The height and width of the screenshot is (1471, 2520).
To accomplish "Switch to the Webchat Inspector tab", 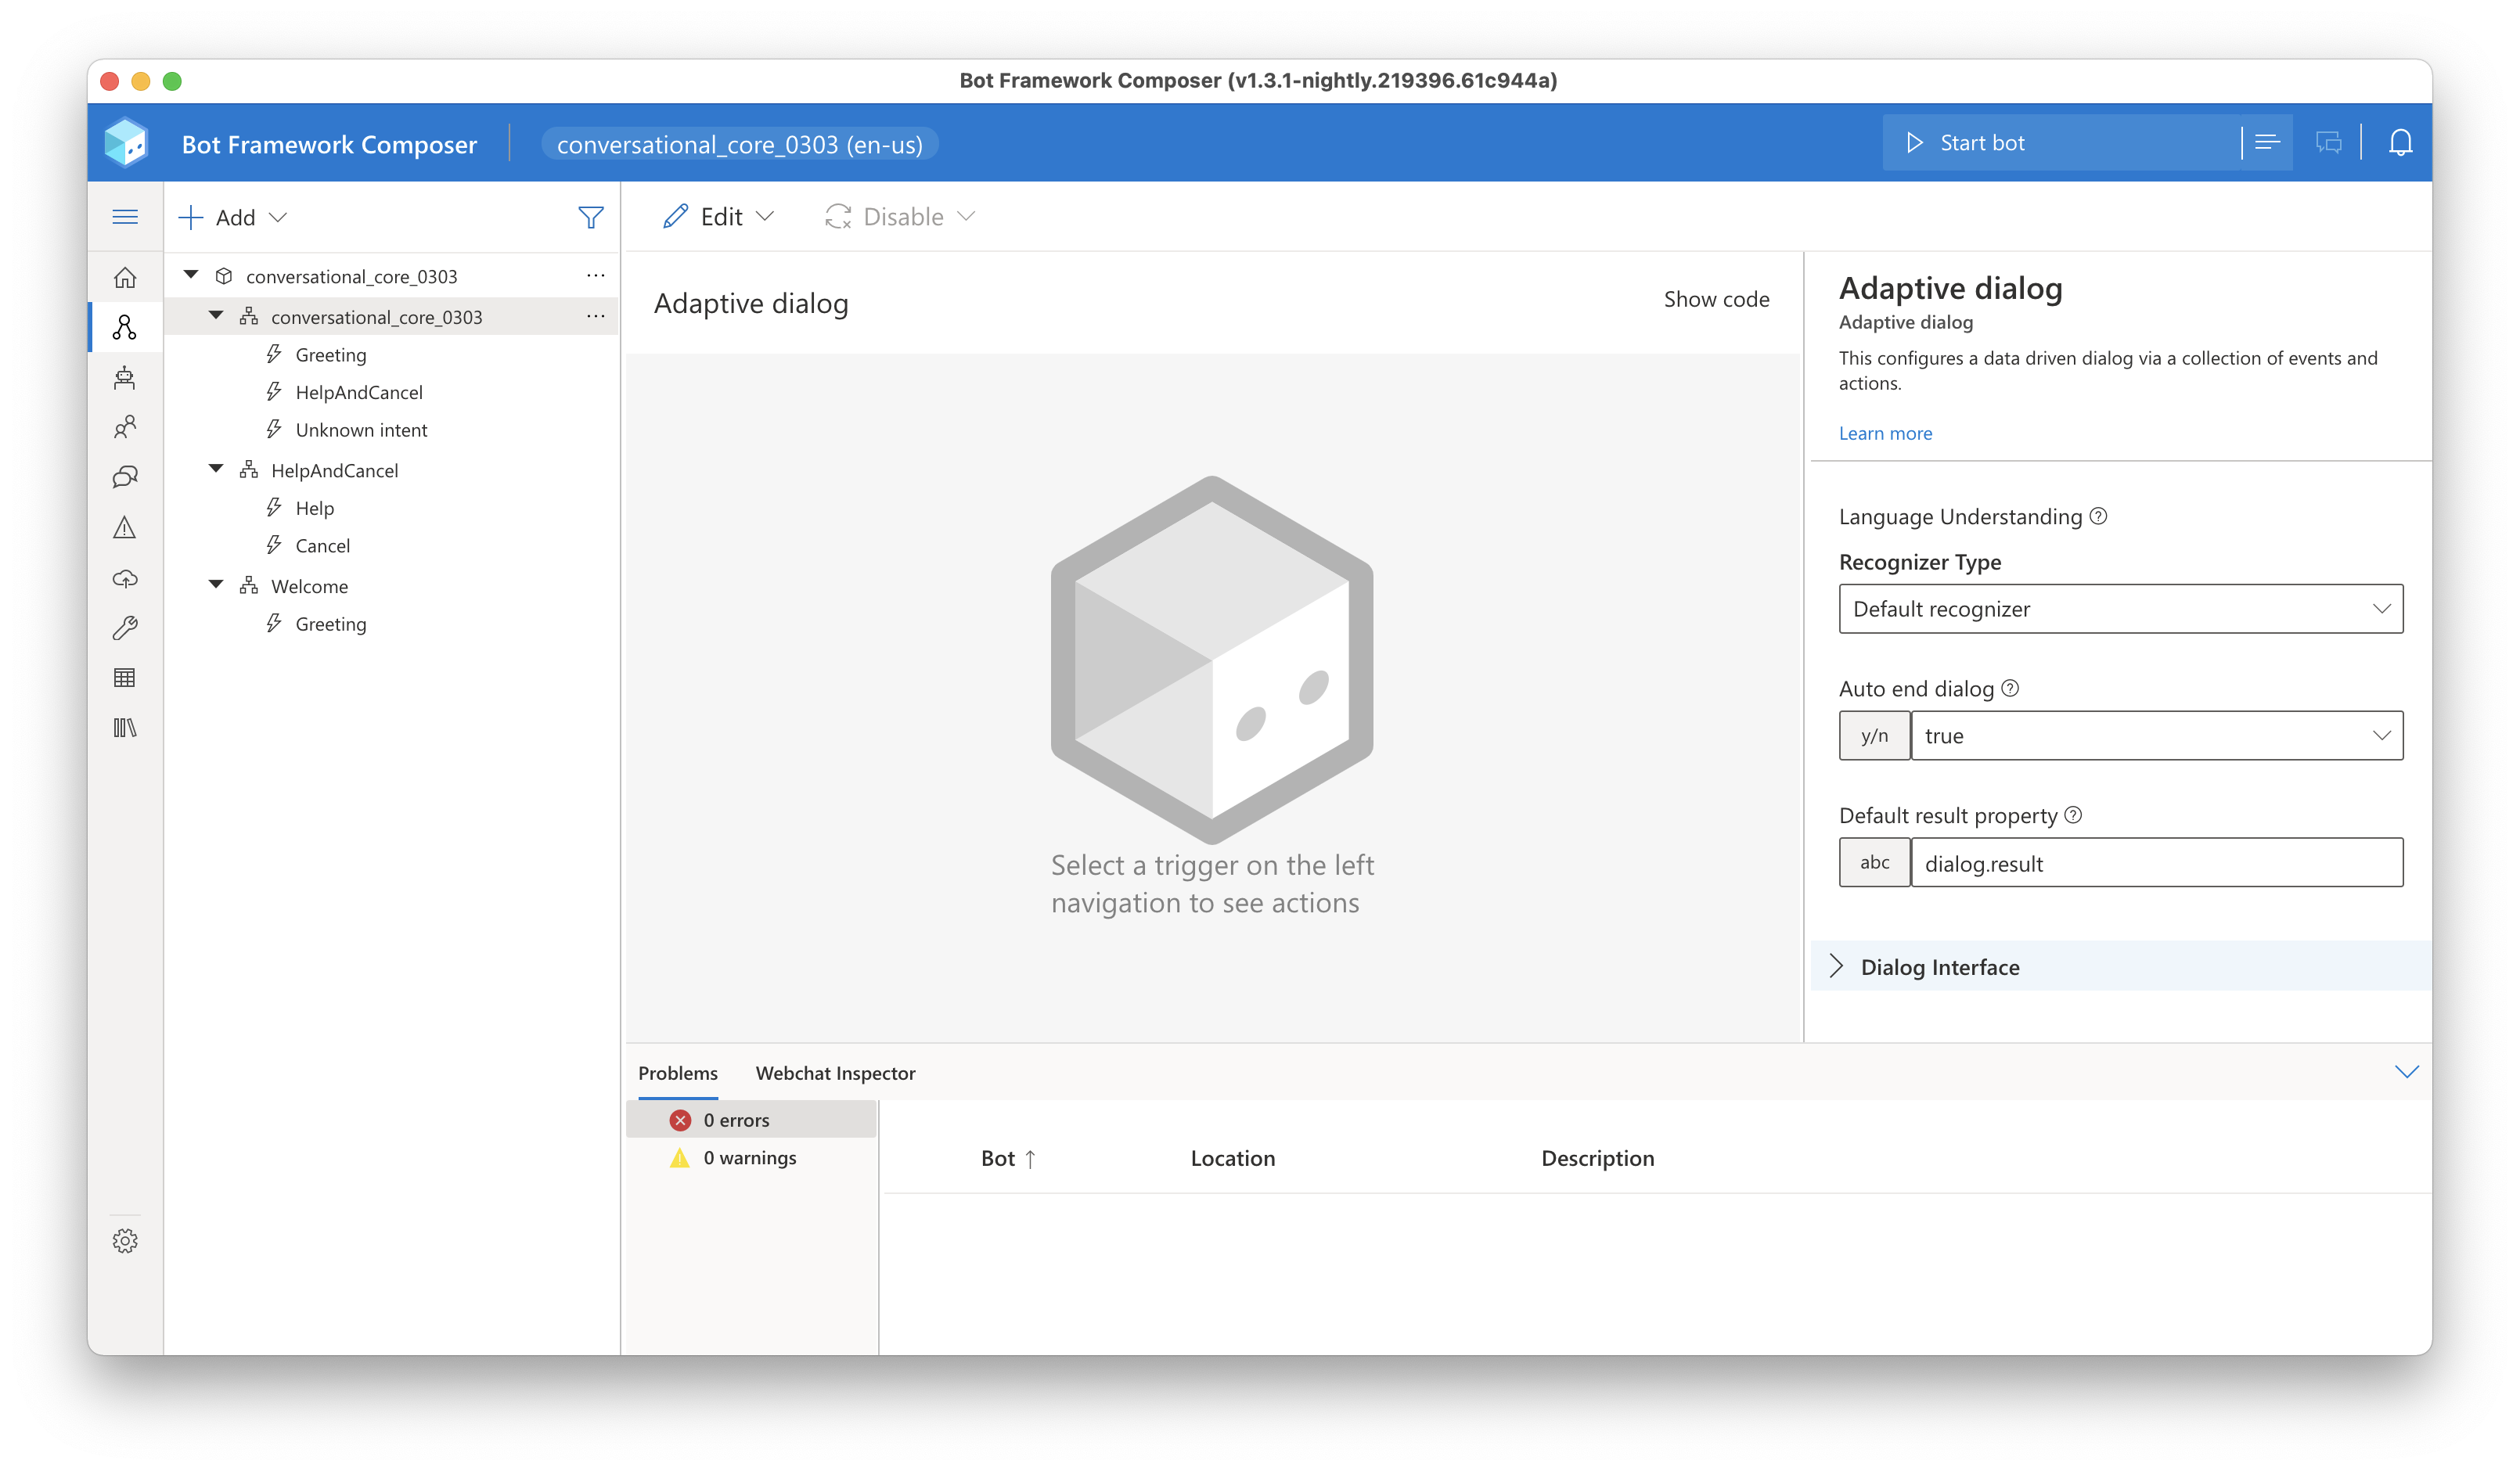I will [835, 1073].
